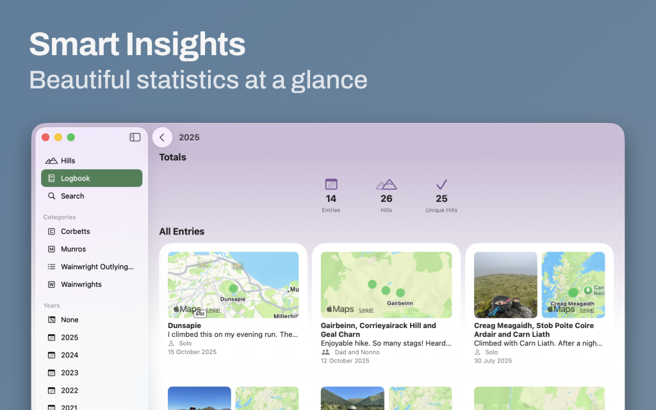
Task: Click the Hills mountain icon in Totals
Action: 386,184
